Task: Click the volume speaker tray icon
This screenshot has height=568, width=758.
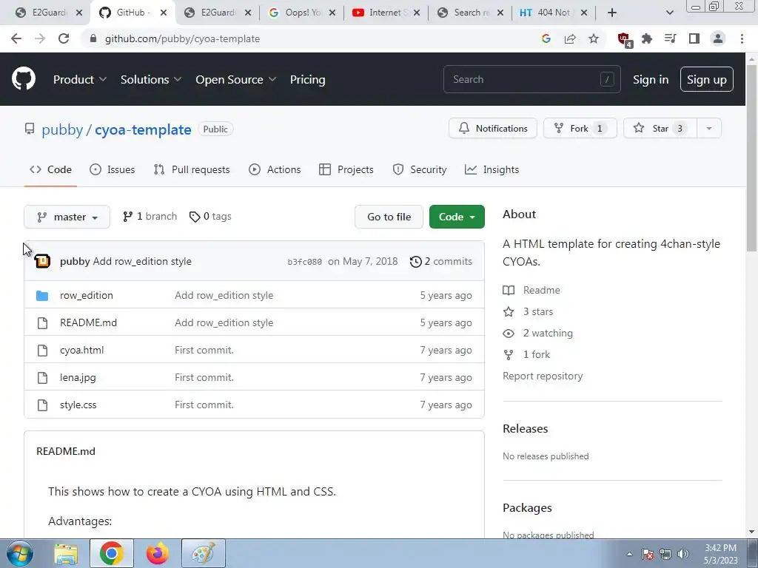Action: (x=683, y=554)
